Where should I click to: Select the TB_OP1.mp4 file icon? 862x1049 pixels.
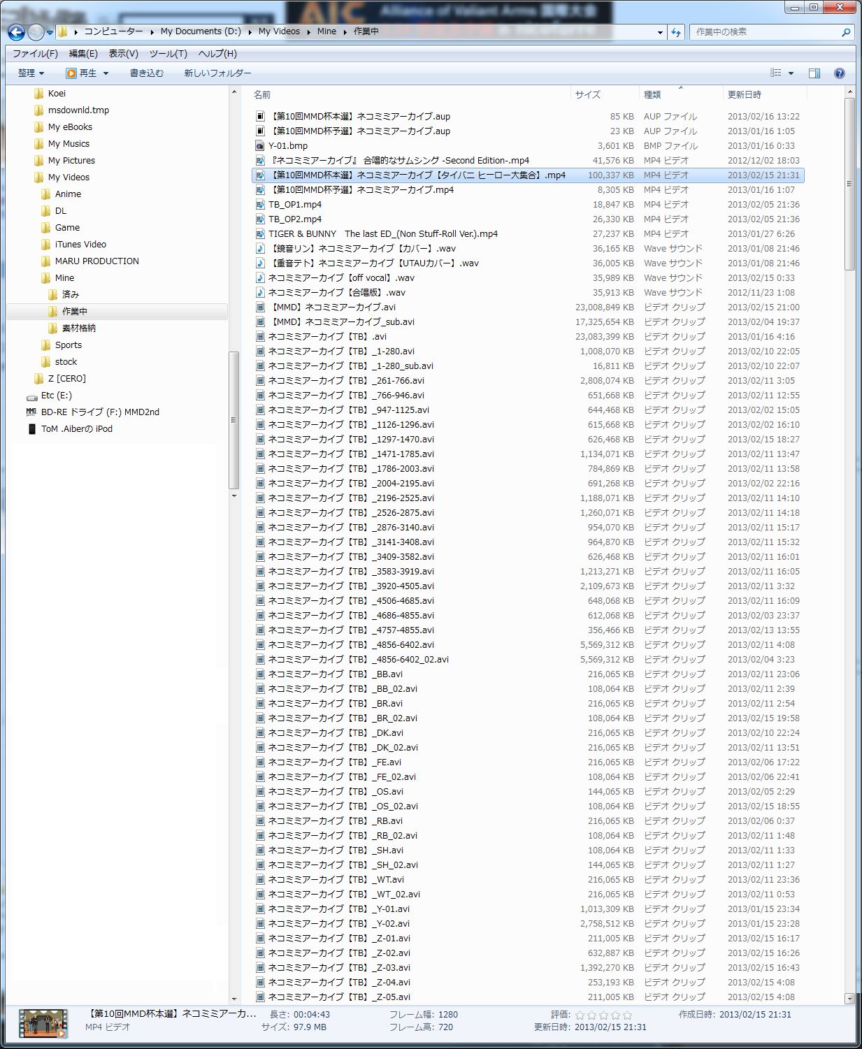point(260,205)
